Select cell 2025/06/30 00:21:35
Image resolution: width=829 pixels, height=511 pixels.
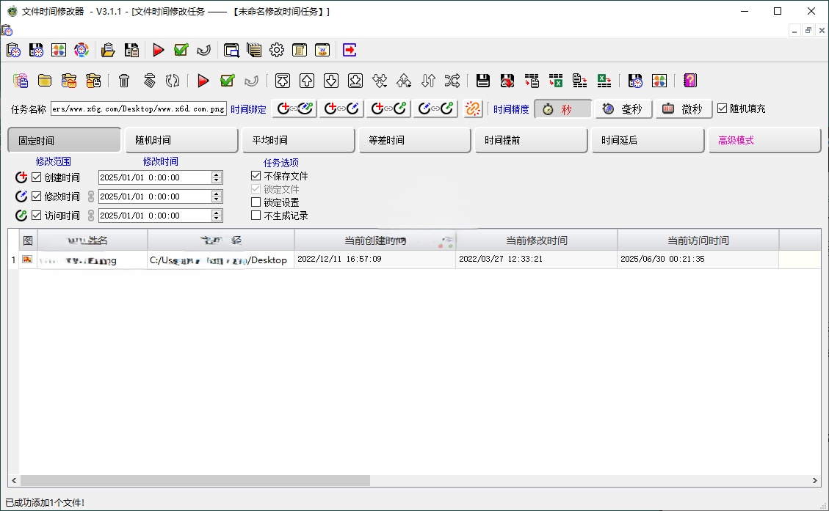point(698,260)
